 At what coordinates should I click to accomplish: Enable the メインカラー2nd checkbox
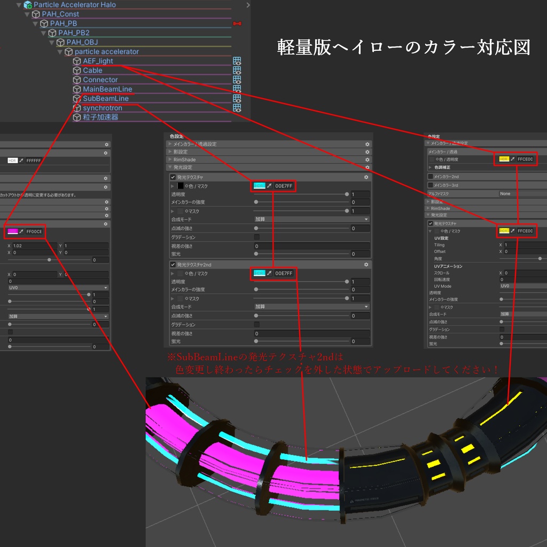tap(429, 177)
